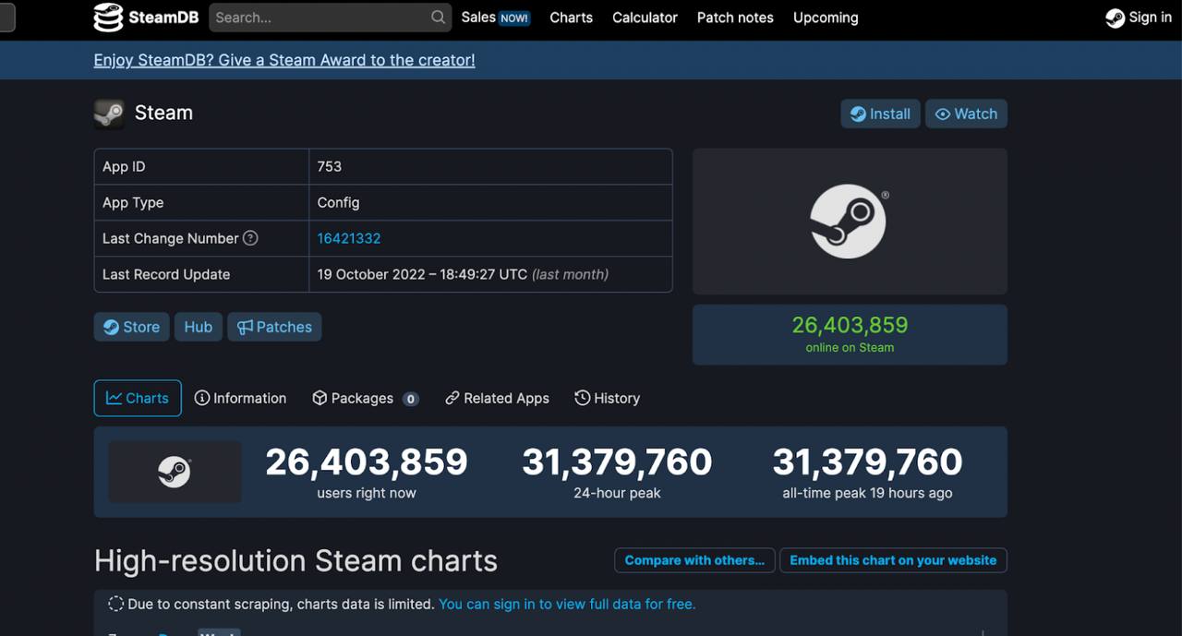This screenshot has height=636, width=1182.
Task: Type in the SteamDB search field
Action: [x=319, y=18]
